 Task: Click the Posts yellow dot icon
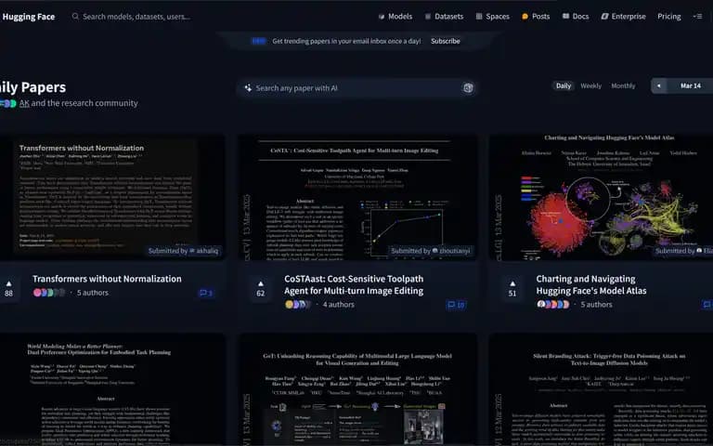[x=525, y=17]
